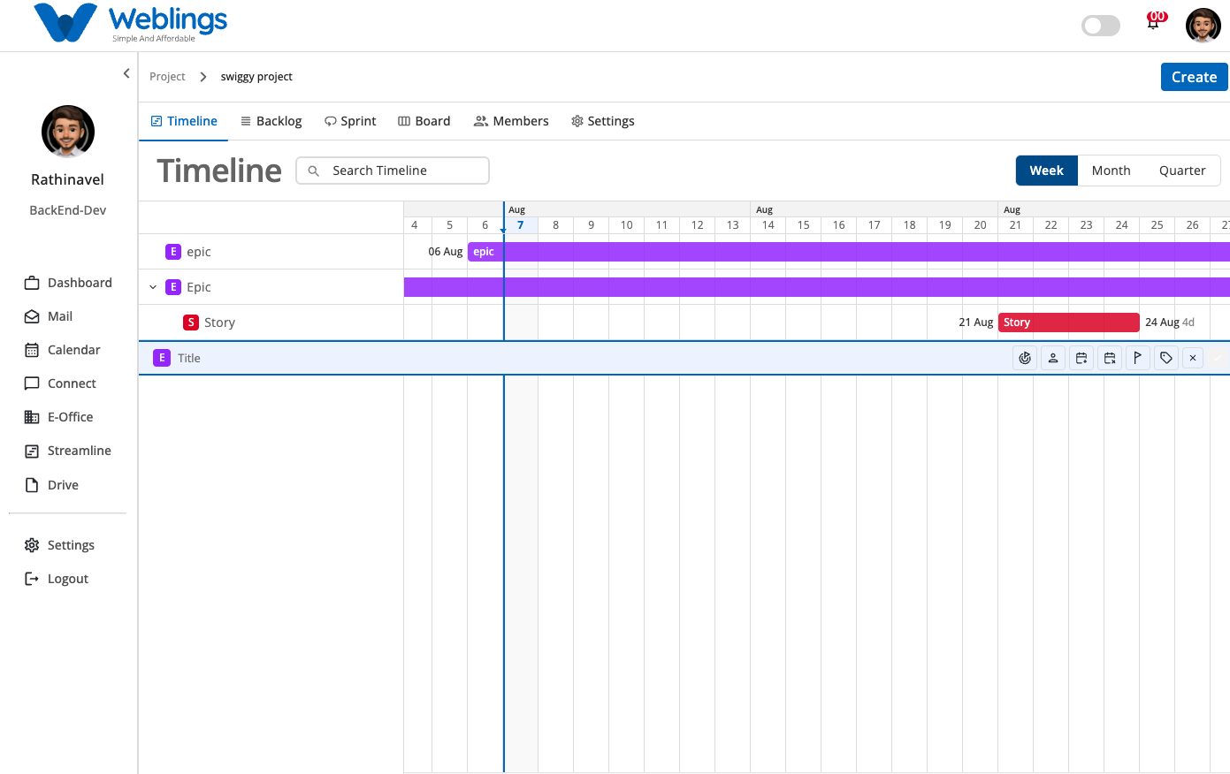
Task: Click the lowercase epic row in the list
Action: tap(271, 252)
